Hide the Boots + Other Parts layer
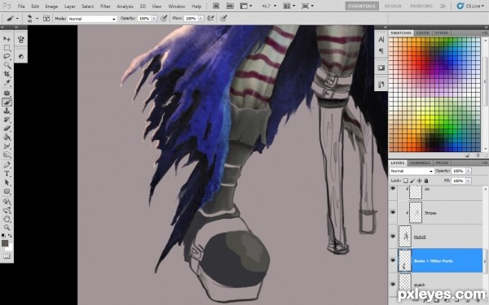The image size is (489, 305). coord(393,261)
